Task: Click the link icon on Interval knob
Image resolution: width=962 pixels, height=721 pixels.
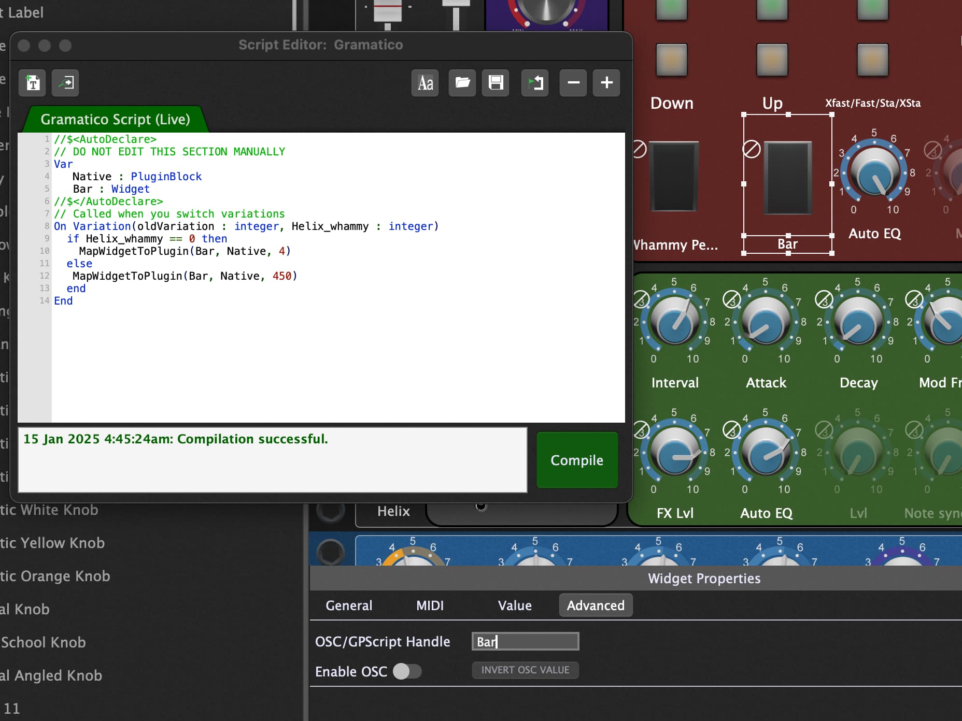Action: [641, 299]
